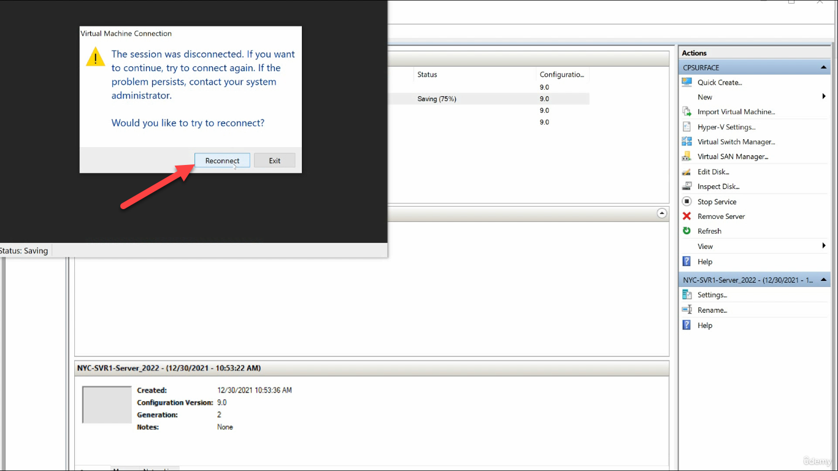Click the details header 'NYC-SVR1-Server_2022 - (12/30/2021 - 10:53:22 AM)'
This screenshot has height=471, width=838.
[169, 368]
